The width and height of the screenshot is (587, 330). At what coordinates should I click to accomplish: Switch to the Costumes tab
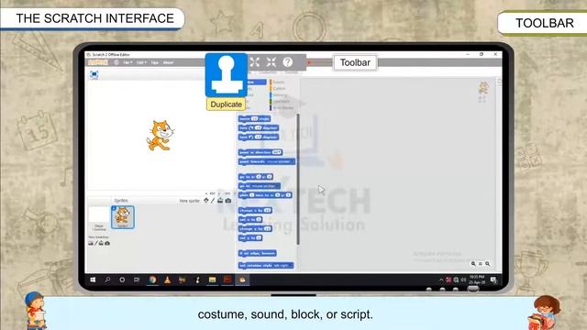268,72
